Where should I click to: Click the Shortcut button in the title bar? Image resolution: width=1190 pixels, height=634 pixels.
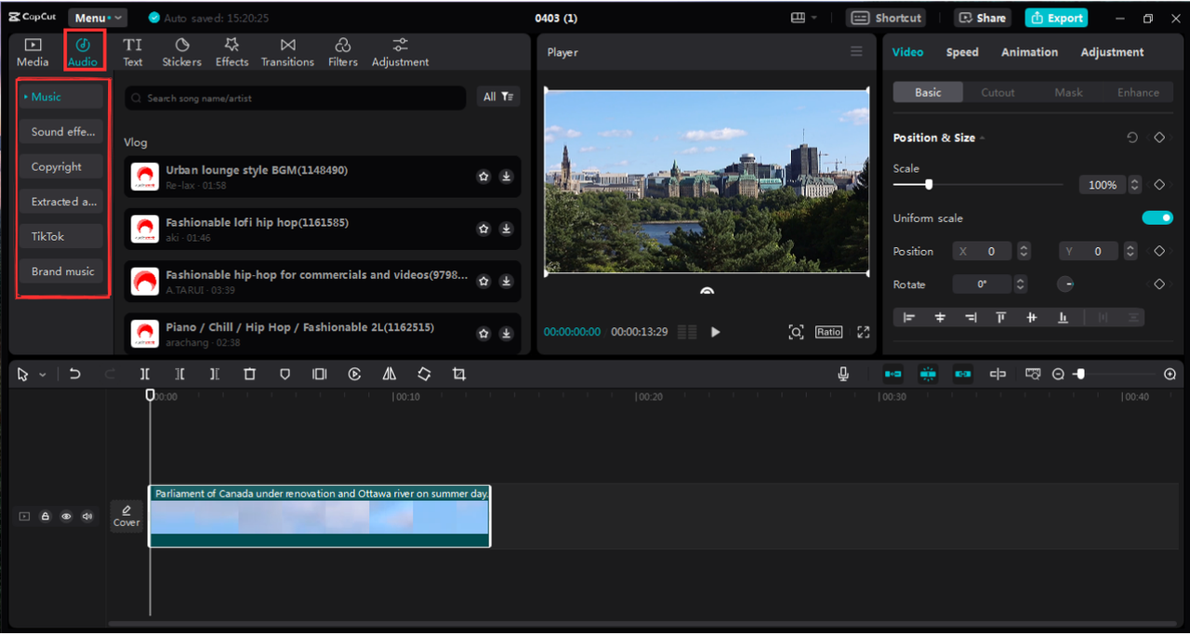(x=885, y=17)
